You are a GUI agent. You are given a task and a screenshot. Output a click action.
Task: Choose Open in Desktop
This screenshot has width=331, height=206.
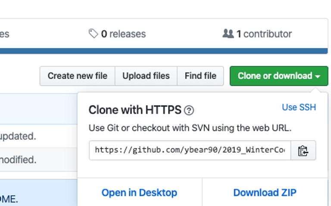tap(139, 193)
